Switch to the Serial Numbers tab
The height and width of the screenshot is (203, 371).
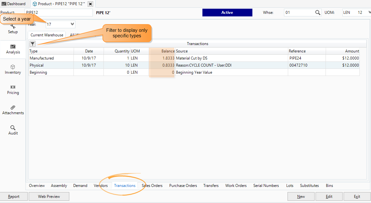tap(266, 186)
